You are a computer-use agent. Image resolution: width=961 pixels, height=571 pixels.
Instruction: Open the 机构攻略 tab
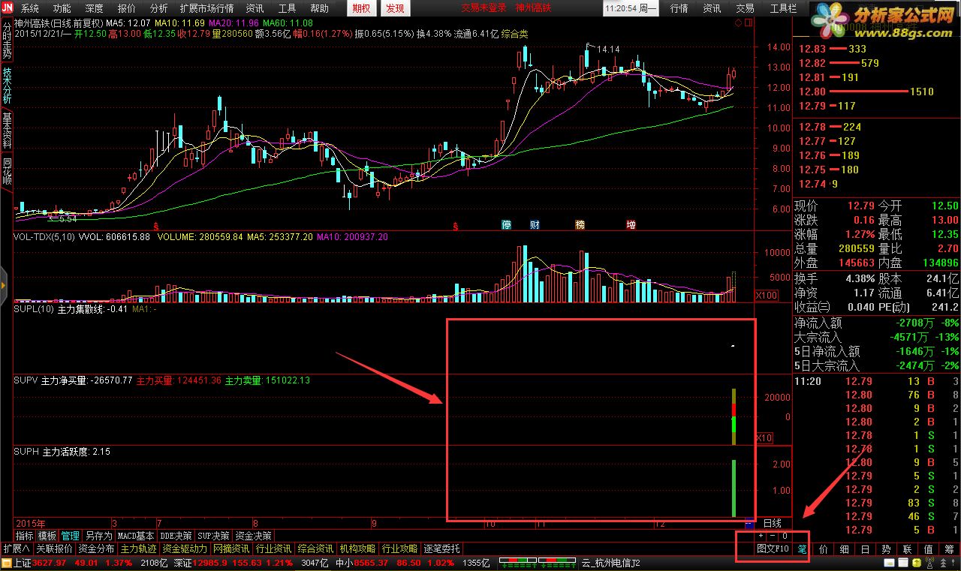click(357, 548)
